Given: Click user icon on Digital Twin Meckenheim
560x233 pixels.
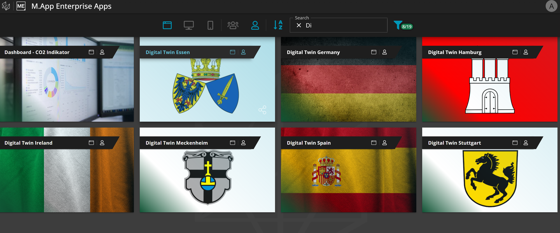Looking at the screenshot, I should 243,143.
